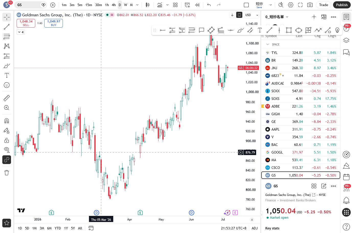The image size is (352, 233).
Task: Click the 1,048.34 SELL button
Action: point(26,23)
